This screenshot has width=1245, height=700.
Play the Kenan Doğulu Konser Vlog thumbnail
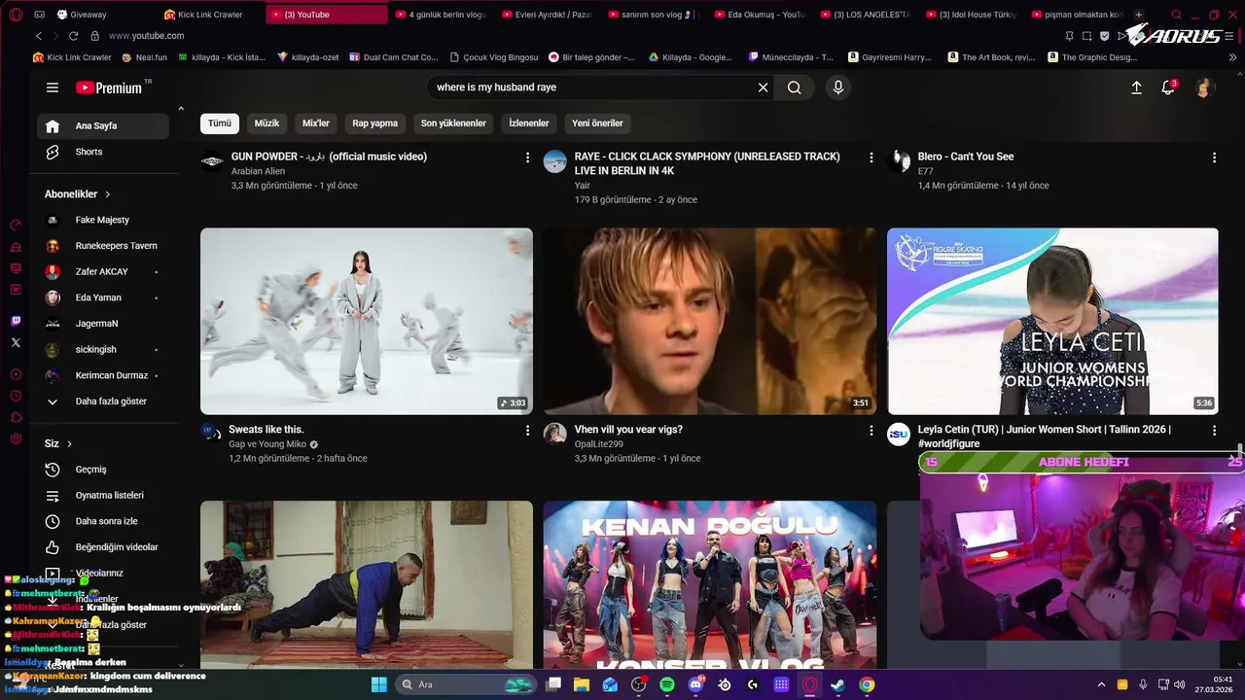coord(710,585)
